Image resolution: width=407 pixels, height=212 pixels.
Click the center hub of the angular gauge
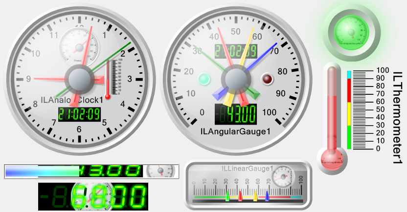(236, 79)
